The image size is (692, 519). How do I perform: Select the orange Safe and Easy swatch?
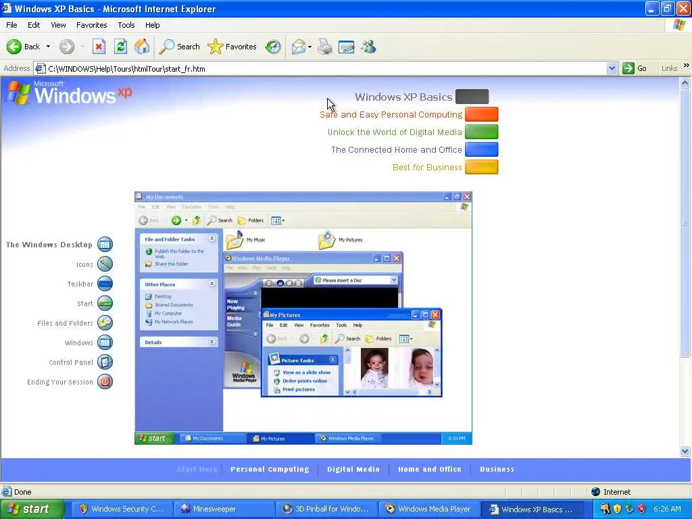click(481, 114)
